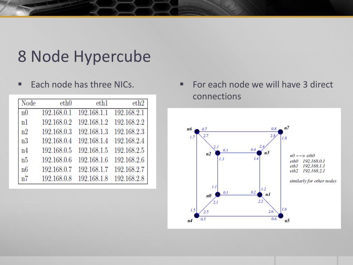Screen dimensions: 353x265
Task: Select table cell 192.168.0.3
Action: (x=57, y=131)
